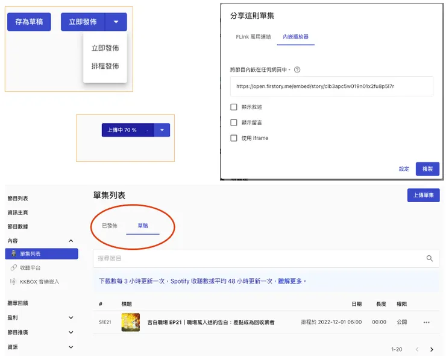
Task: Click the 排程於 2022-12-01 06:00 date cell
Action: click(x=331, y=322)
